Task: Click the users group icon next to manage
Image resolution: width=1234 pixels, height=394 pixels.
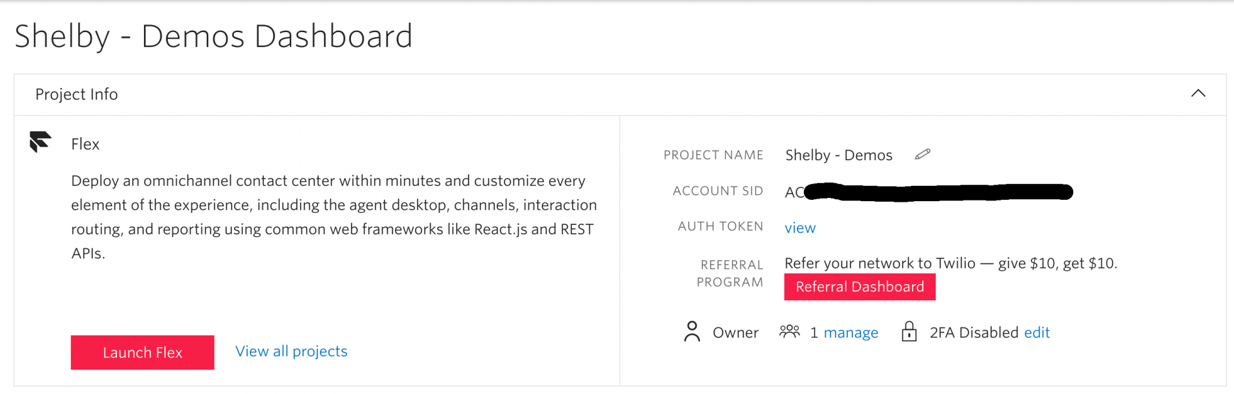Action: [789, 332]
